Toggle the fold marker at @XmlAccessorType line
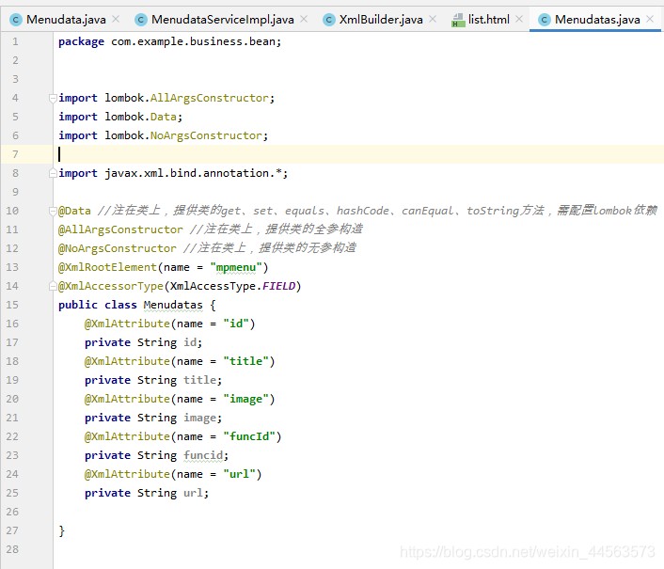 click(53, 286)
